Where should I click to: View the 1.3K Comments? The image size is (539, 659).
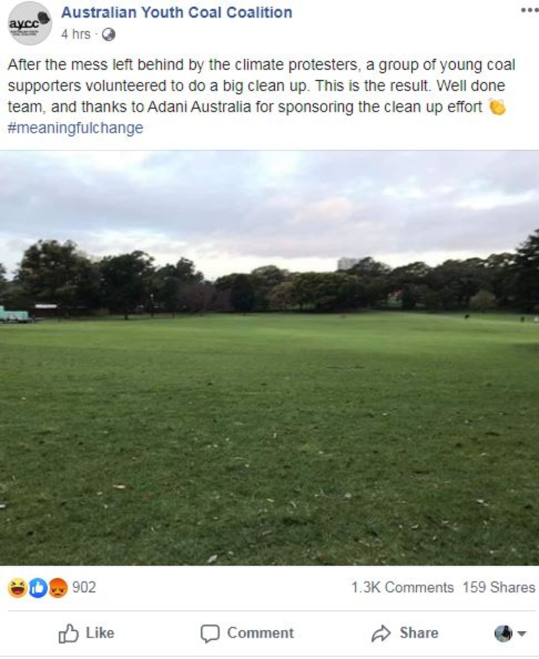pyautogui.click(x=402, y=587)
